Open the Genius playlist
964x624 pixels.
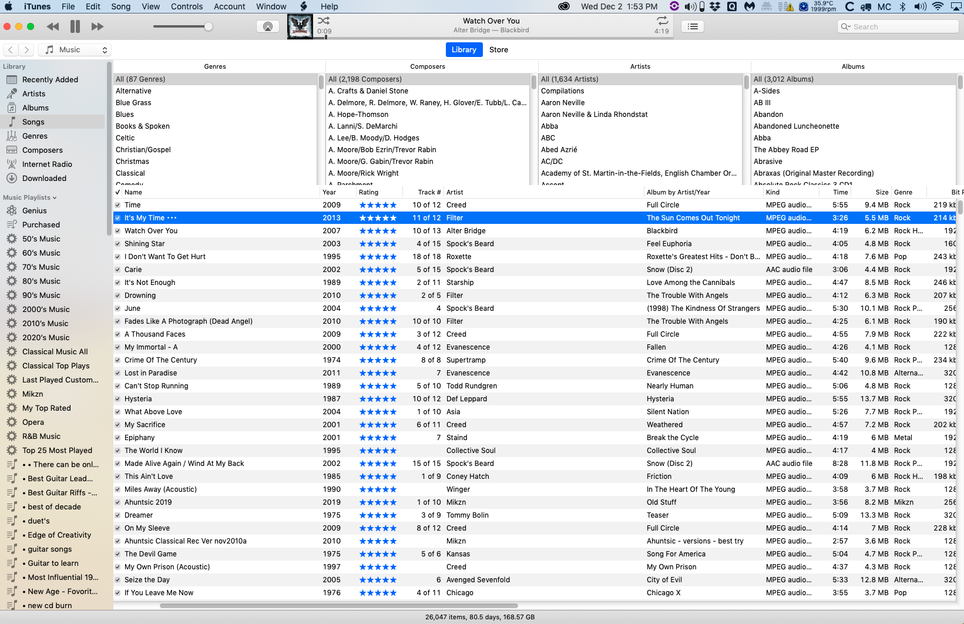click(x=35, y=211)
